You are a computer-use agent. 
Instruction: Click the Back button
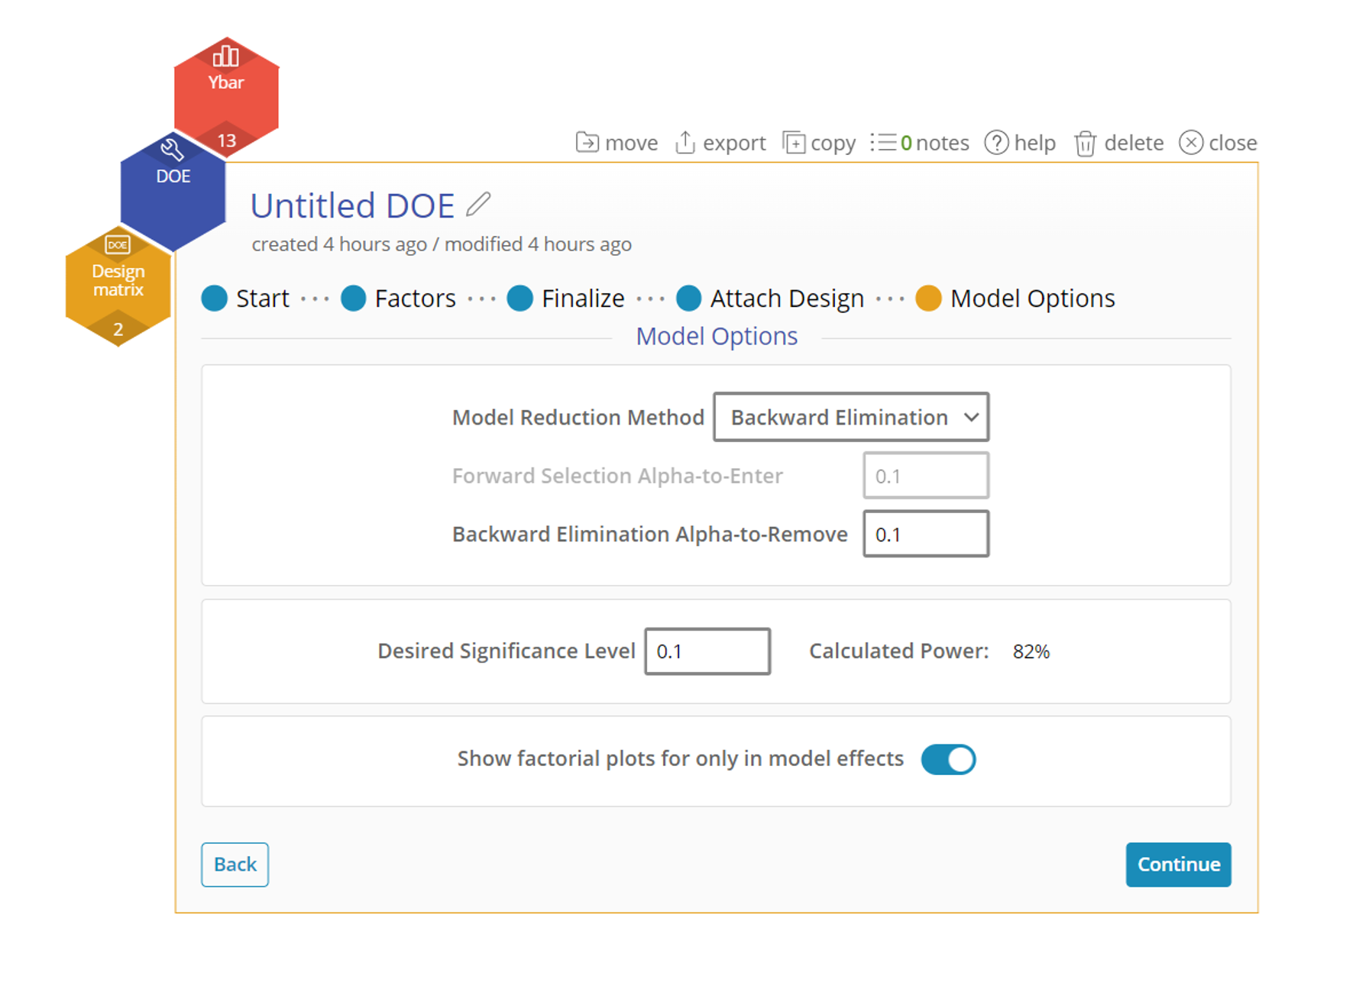point(235,864)
